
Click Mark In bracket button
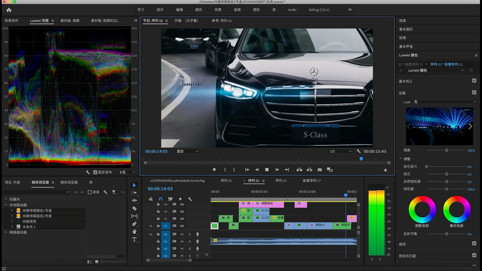pyautogui.click(x=225, y=170)
